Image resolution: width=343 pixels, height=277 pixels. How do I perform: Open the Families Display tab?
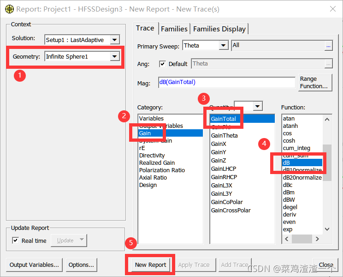[219, 29]
